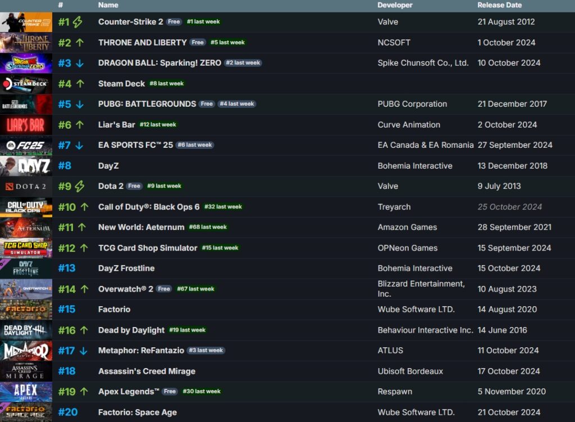Sort the list by the Release Date column

(499, 5)
